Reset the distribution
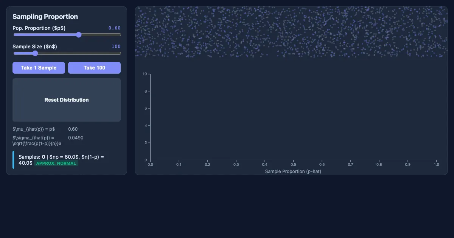Viewport: 454px width, 238px height. (67, 100)
